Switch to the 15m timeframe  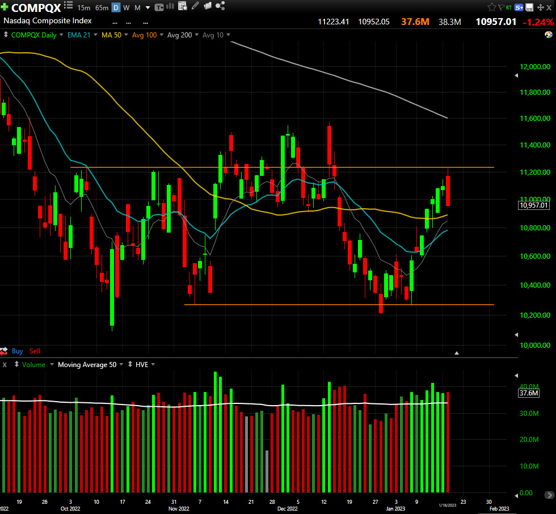[x=84, y=7]
